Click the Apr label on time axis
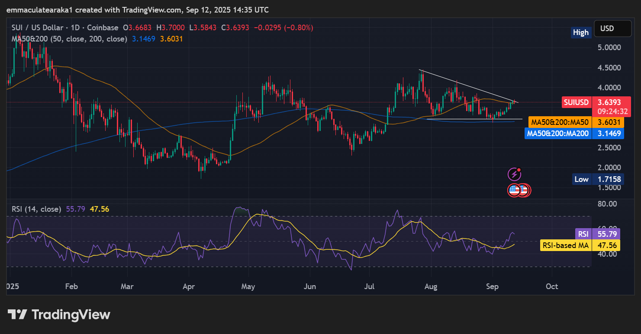The width and height of the screenshot is (641, 334). [189, 286]
